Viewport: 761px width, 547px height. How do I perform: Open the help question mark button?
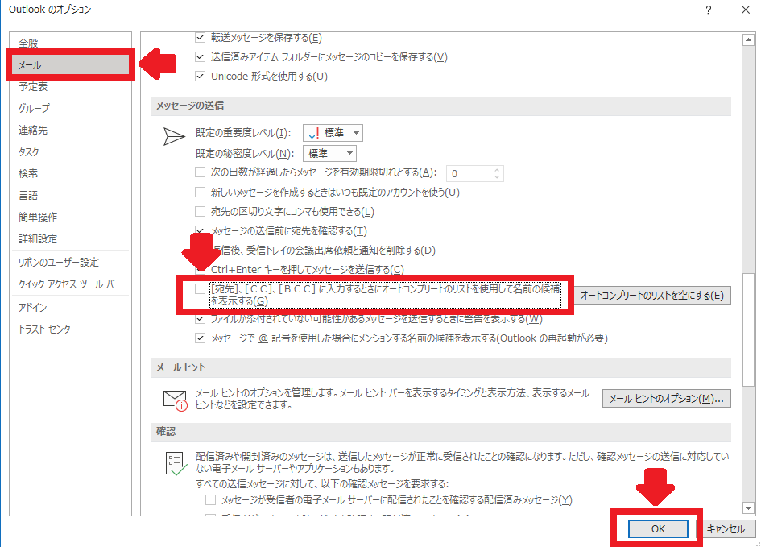coord(709,10)
